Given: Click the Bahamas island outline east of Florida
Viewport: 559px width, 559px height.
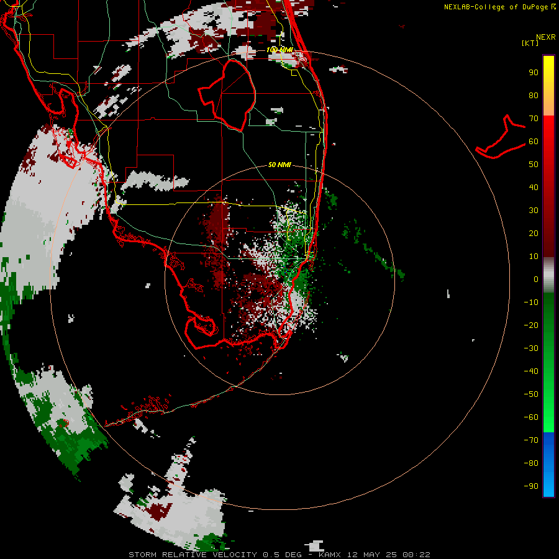Looking at the screenshot, I should (501, 137).
